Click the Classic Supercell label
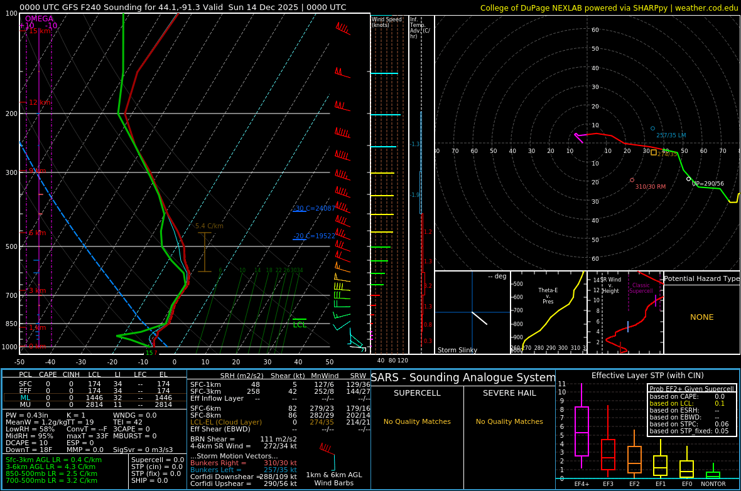The width and height of the screenshot is (741, 491). [x=641, y=288]
